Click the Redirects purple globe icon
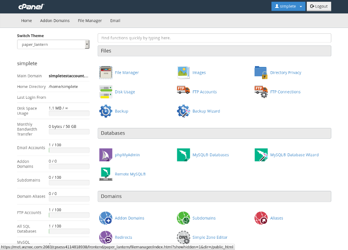The height and width of the screenshot is (250, 348). (106, 237)
